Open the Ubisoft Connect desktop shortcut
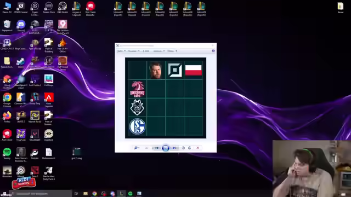This screenshot has width=351, height=197. coord(21,172)
